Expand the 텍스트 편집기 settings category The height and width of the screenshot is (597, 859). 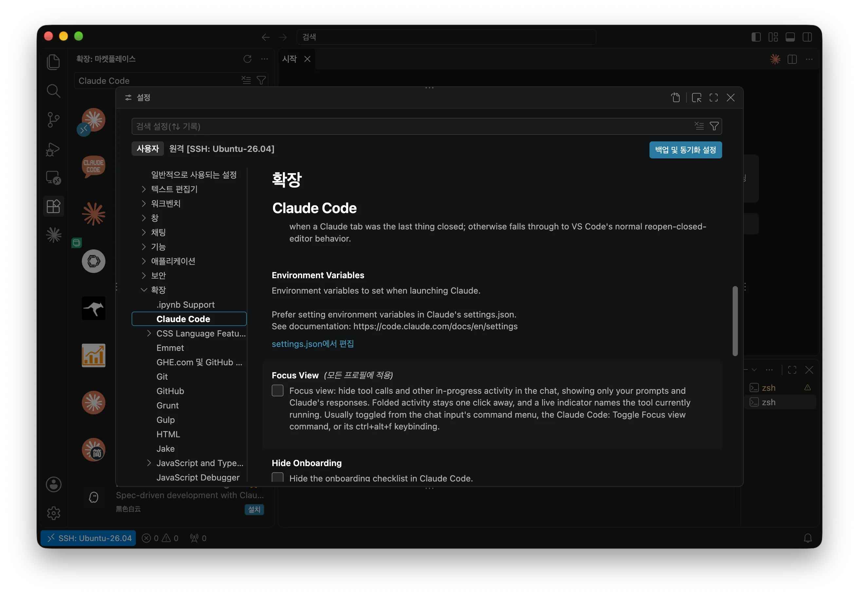(144, 189)
